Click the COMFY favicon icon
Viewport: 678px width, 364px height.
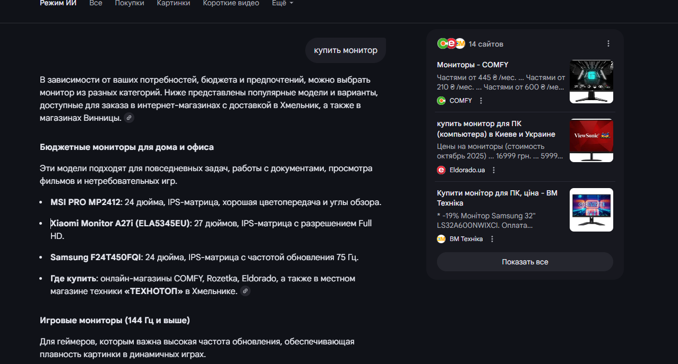pos(441,101)
